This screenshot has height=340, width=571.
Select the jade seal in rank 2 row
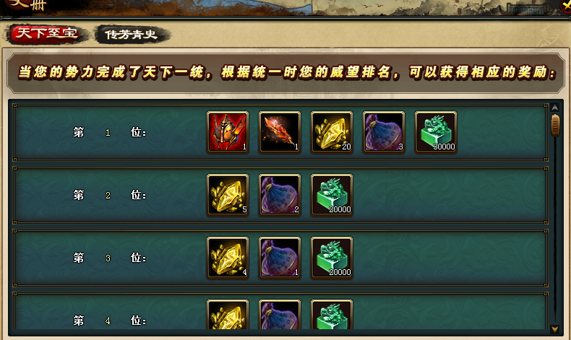pyautogui.click(x=332, y=195)
